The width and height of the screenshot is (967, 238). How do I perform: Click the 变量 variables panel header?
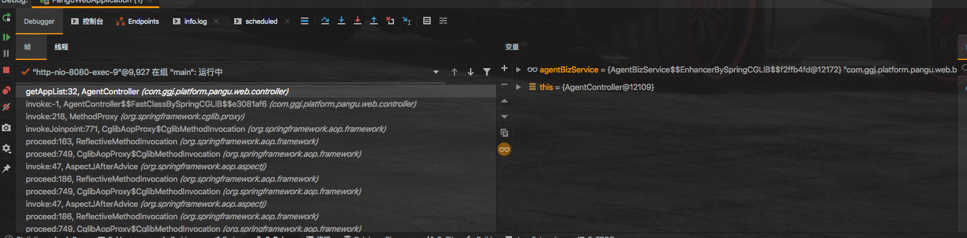coord(512,47)
